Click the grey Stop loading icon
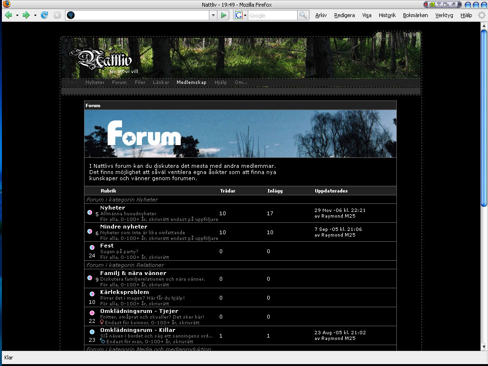 pos(57,15)
